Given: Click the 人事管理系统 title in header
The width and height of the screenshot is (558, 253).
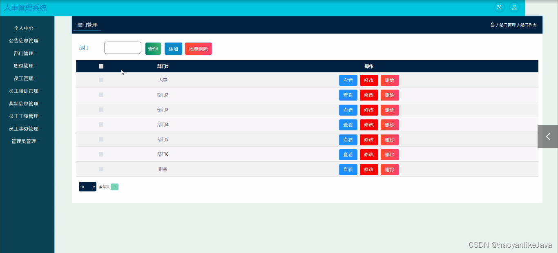Looking at the screenshot, I should point(25,8).
